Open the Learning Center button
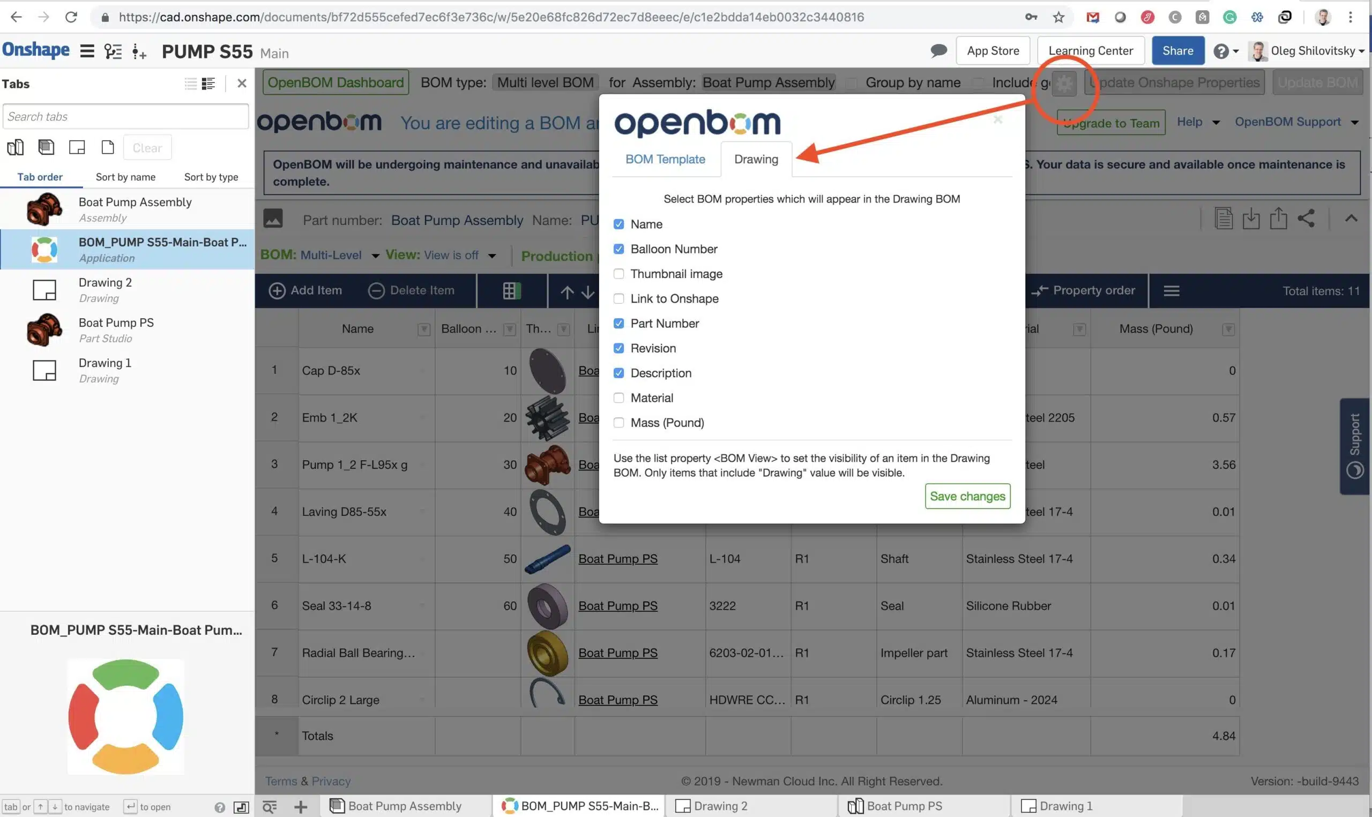Viewport: 1372px width, 817px height. [x=1091, y=51]
